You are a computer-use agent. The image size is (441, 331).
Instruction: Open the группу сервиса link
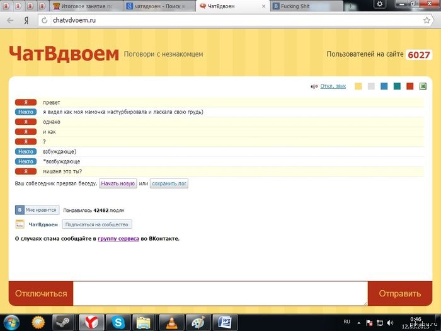pos(118,239)
